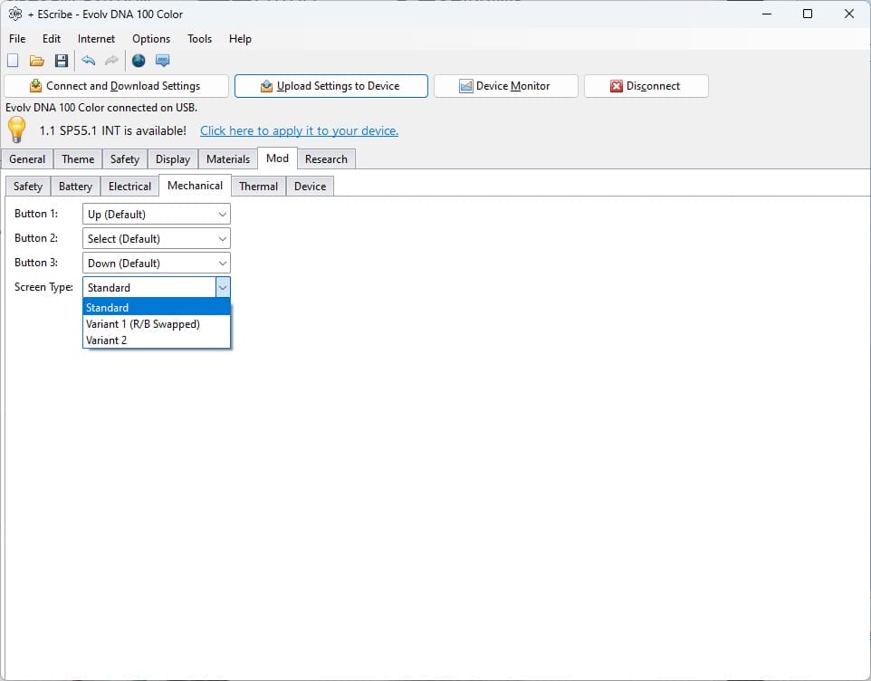Click the feedback chat bubble icon

pos(163,61)
